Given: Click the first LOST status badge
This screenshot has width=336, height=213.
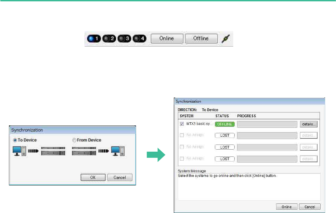Looking at the screenshot, I should (224, 135).
